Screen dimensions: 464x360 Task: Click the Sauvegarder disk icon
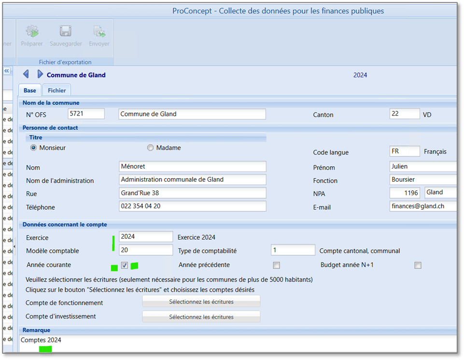click(66, 32)
